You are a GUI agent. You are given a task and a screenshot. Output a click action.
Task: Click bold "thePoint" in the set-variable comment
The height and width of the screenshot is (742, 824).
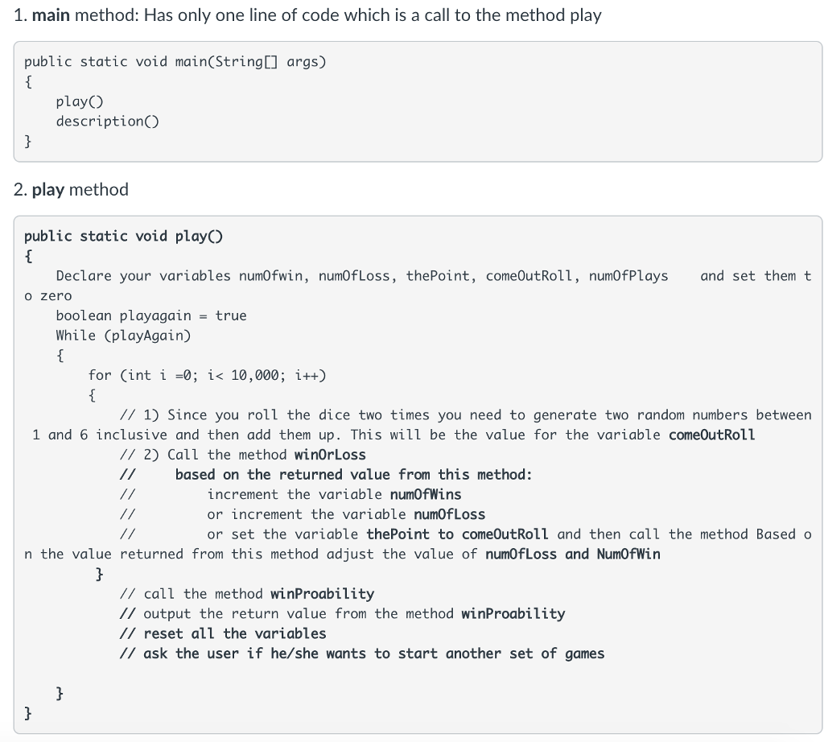398,534
